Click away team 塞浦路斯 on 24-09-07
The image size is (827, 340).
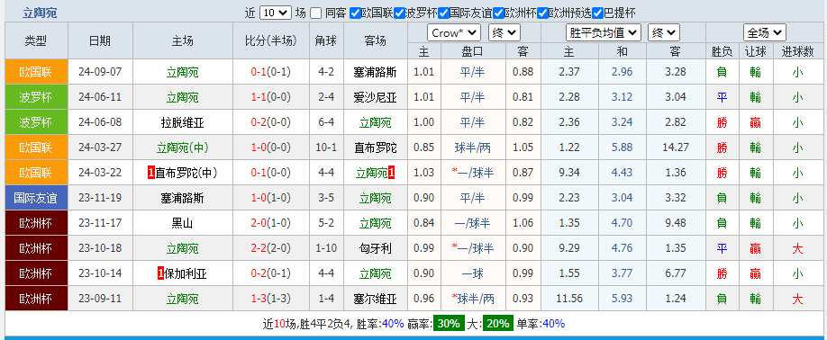click(375, 72)
